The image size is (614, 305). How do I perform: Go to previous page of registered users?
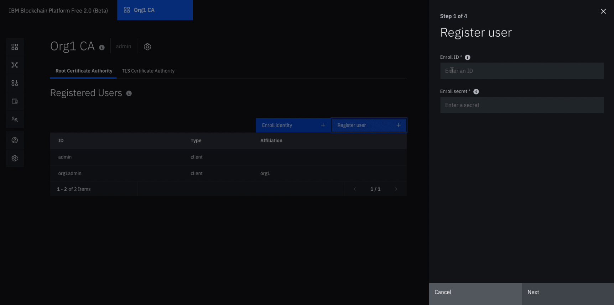(355, 189)
